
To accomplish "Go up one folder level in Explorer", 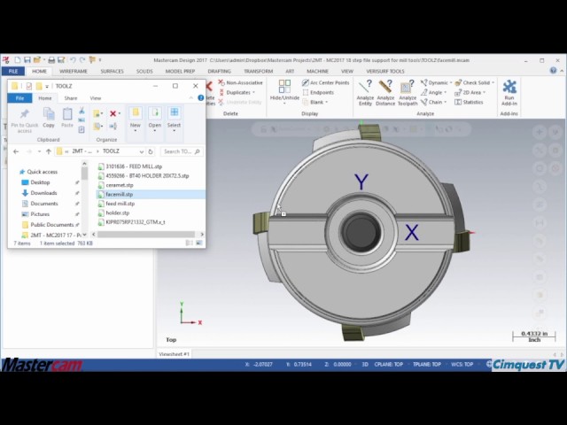I will (x=49, y=151).
